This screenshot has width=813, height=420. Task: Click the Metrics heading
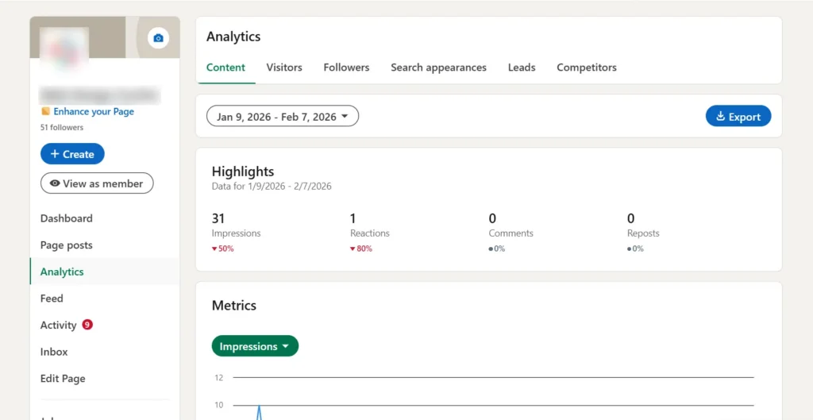tap(234, 306)
